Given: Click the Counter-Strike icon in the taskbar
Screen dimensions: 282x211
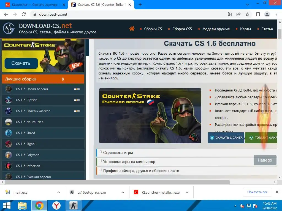Looking at the screenshot, I should (x=73, y=206).
